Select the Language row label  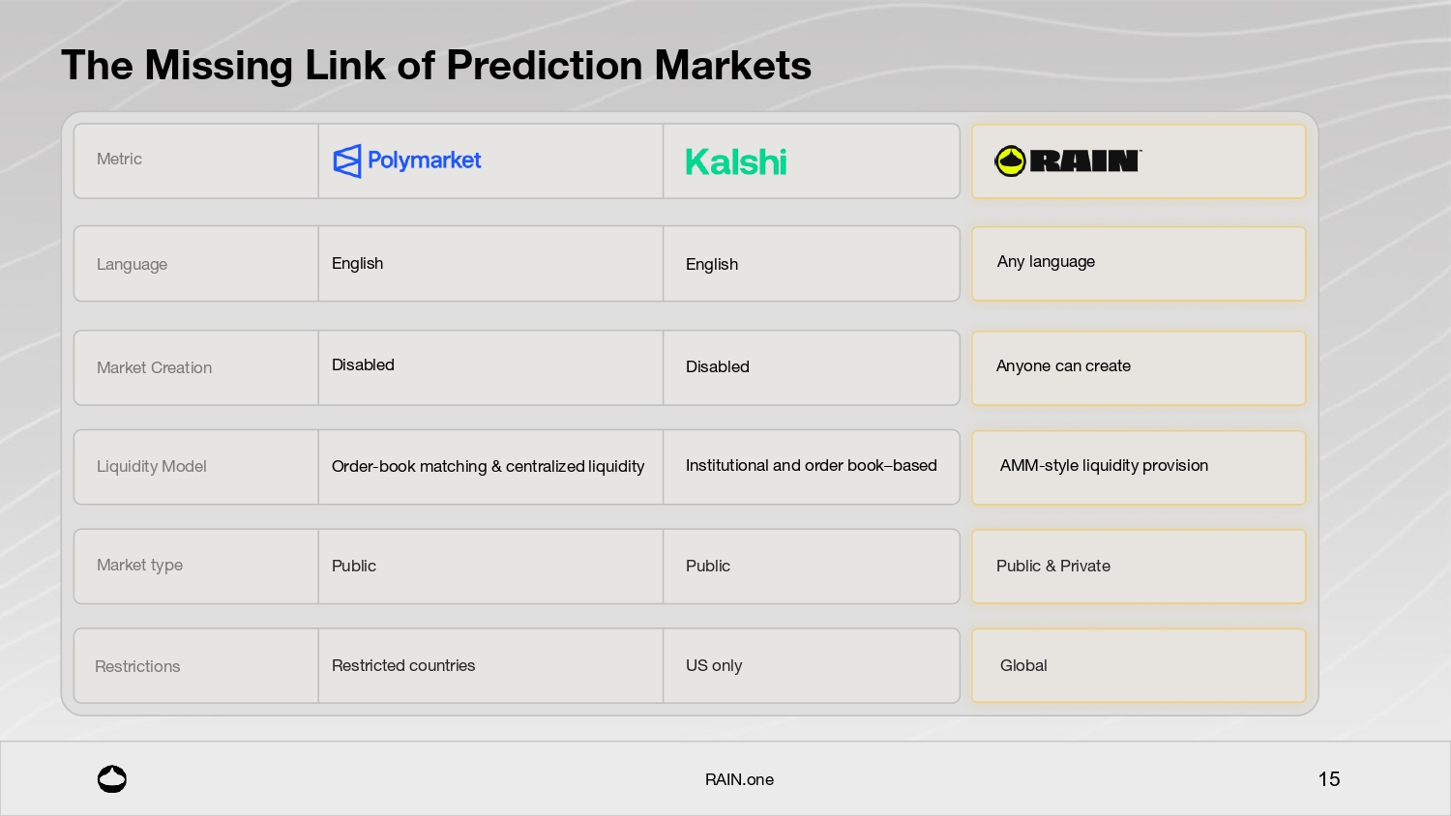[x=132, y=265]
